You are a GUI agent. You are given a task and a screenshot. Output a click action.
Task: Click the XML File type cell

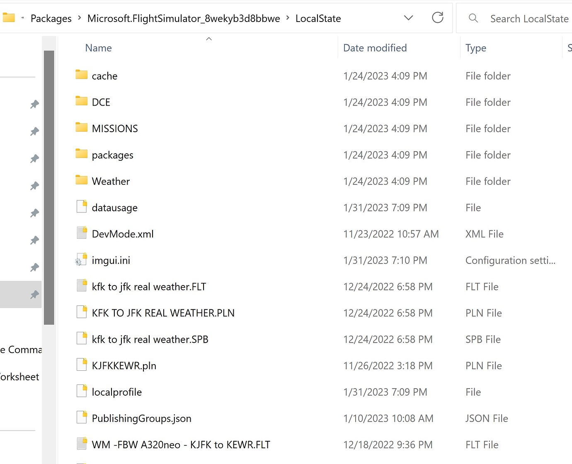(x=485, y=234)
